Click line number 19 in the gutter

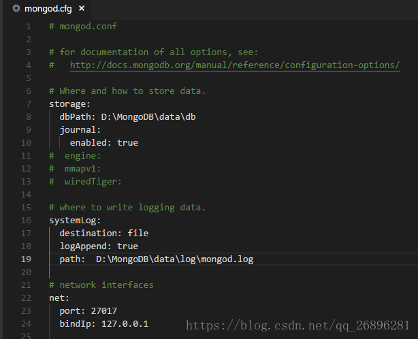(26, 259)
